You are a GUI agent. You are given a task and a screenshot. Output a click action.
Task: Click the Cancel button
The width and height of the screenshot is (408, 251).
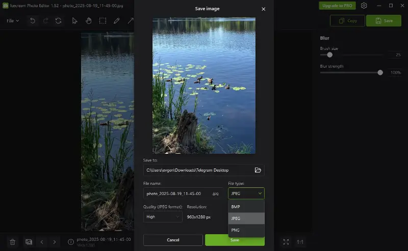point(173,240)
